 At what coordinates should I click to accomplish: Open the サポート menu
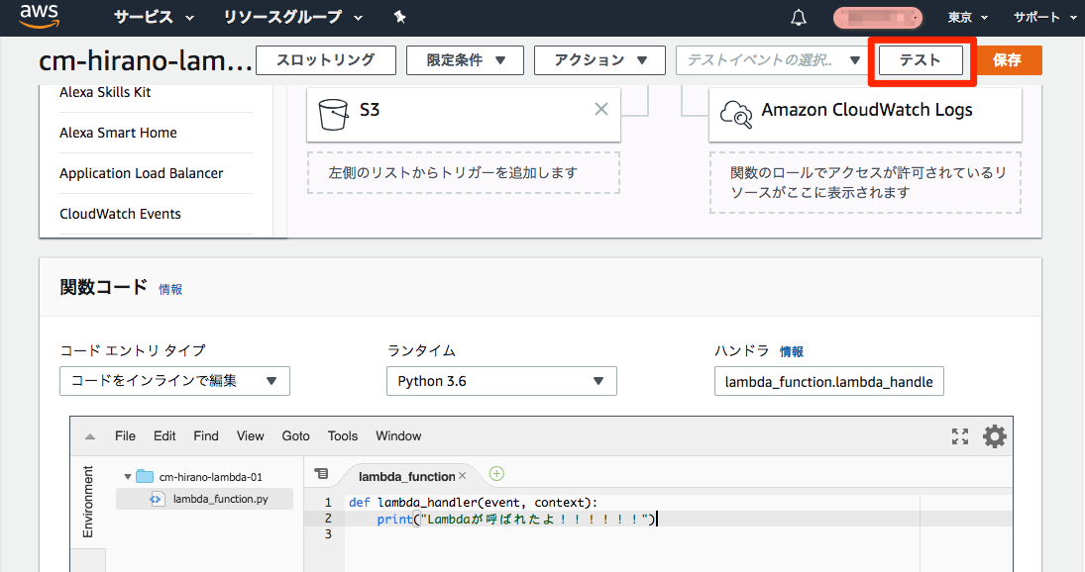(1044, 17)
